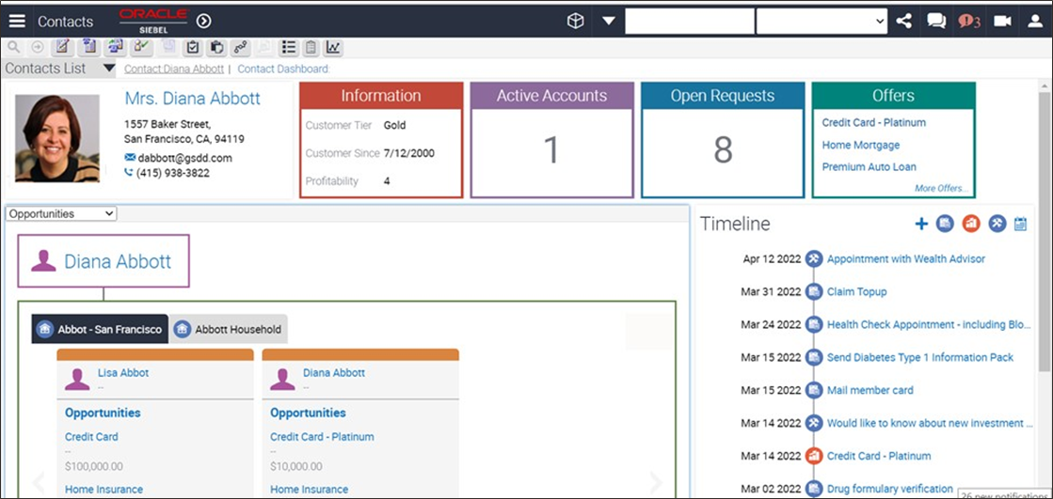Click the notepad with pencil toolbar icon
Image resolution: width=1053 pixels, height=499 pixels.
point(62,47)
